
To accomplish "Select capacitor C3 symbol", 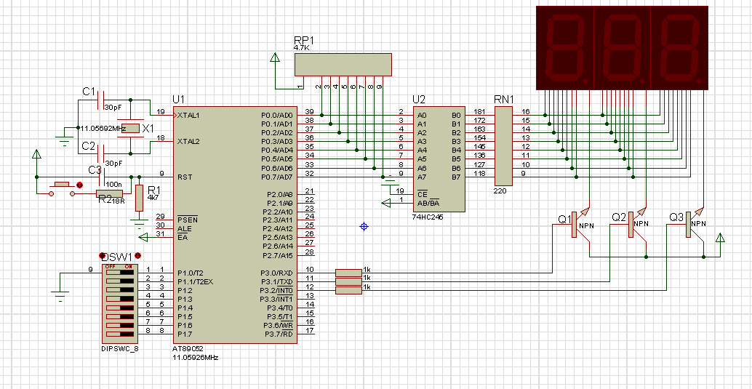I will 101,177.
